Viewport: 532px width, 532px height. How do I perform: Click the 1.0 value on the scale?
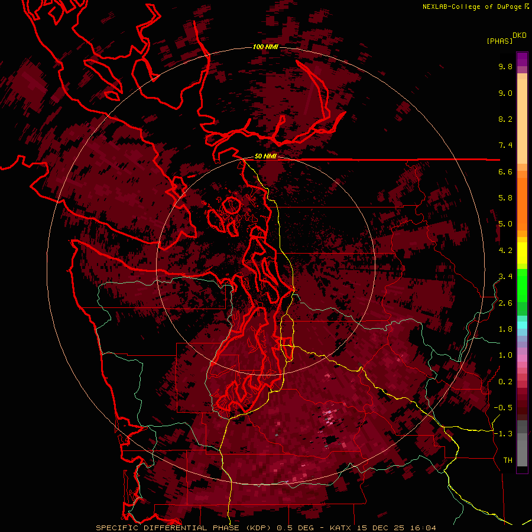[x=505, y=355]
